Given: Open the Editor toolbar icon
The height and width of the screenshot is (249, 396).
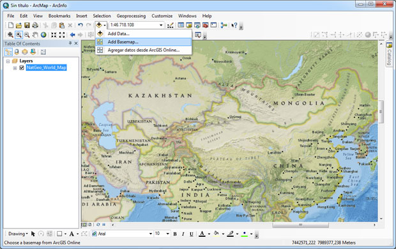Looking at the screenshot, I should click(x=171, y=25).
